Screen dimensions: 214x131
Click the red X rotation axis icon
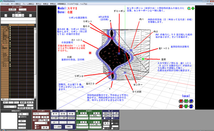[181, 101]
